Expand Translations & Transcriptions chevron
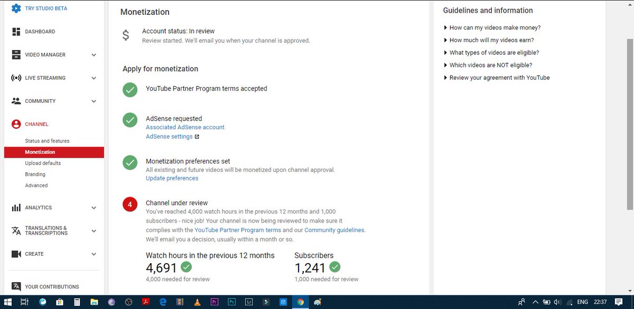Image resolution: width=634 pixels, height=309 pixels. pyautogui.click(x=94, y=231)
